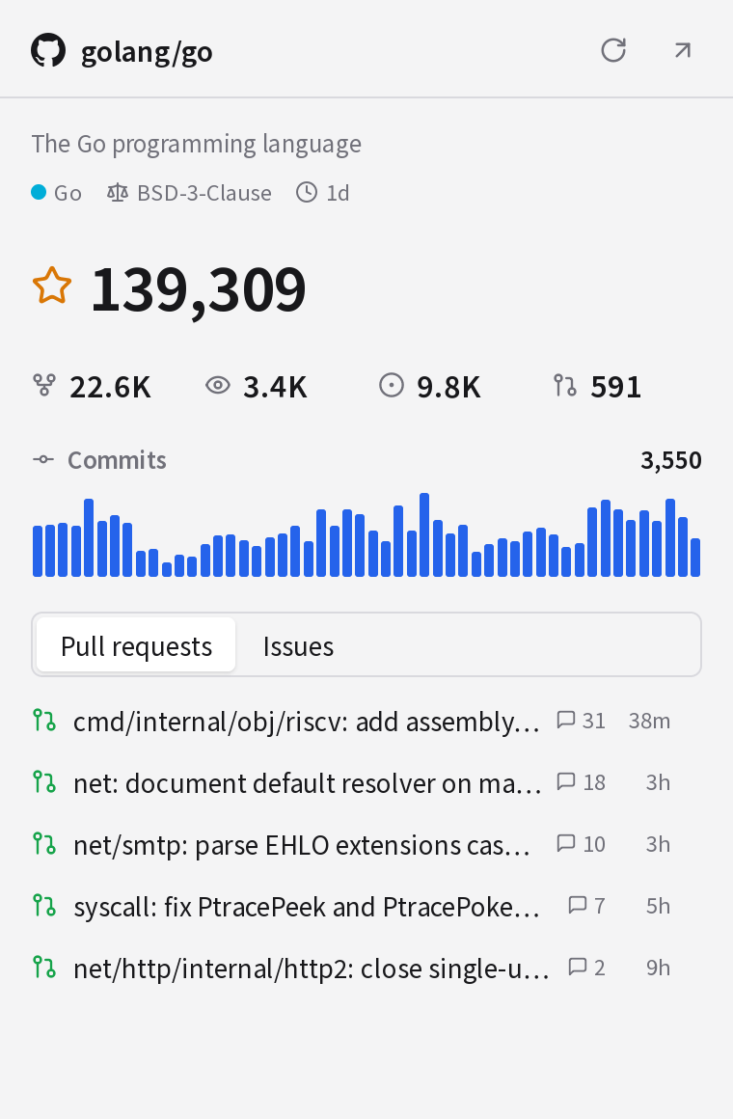Open PR net/smtp: parse EHLO extensions
The image size is (733, 1119).
coord(302,845)
